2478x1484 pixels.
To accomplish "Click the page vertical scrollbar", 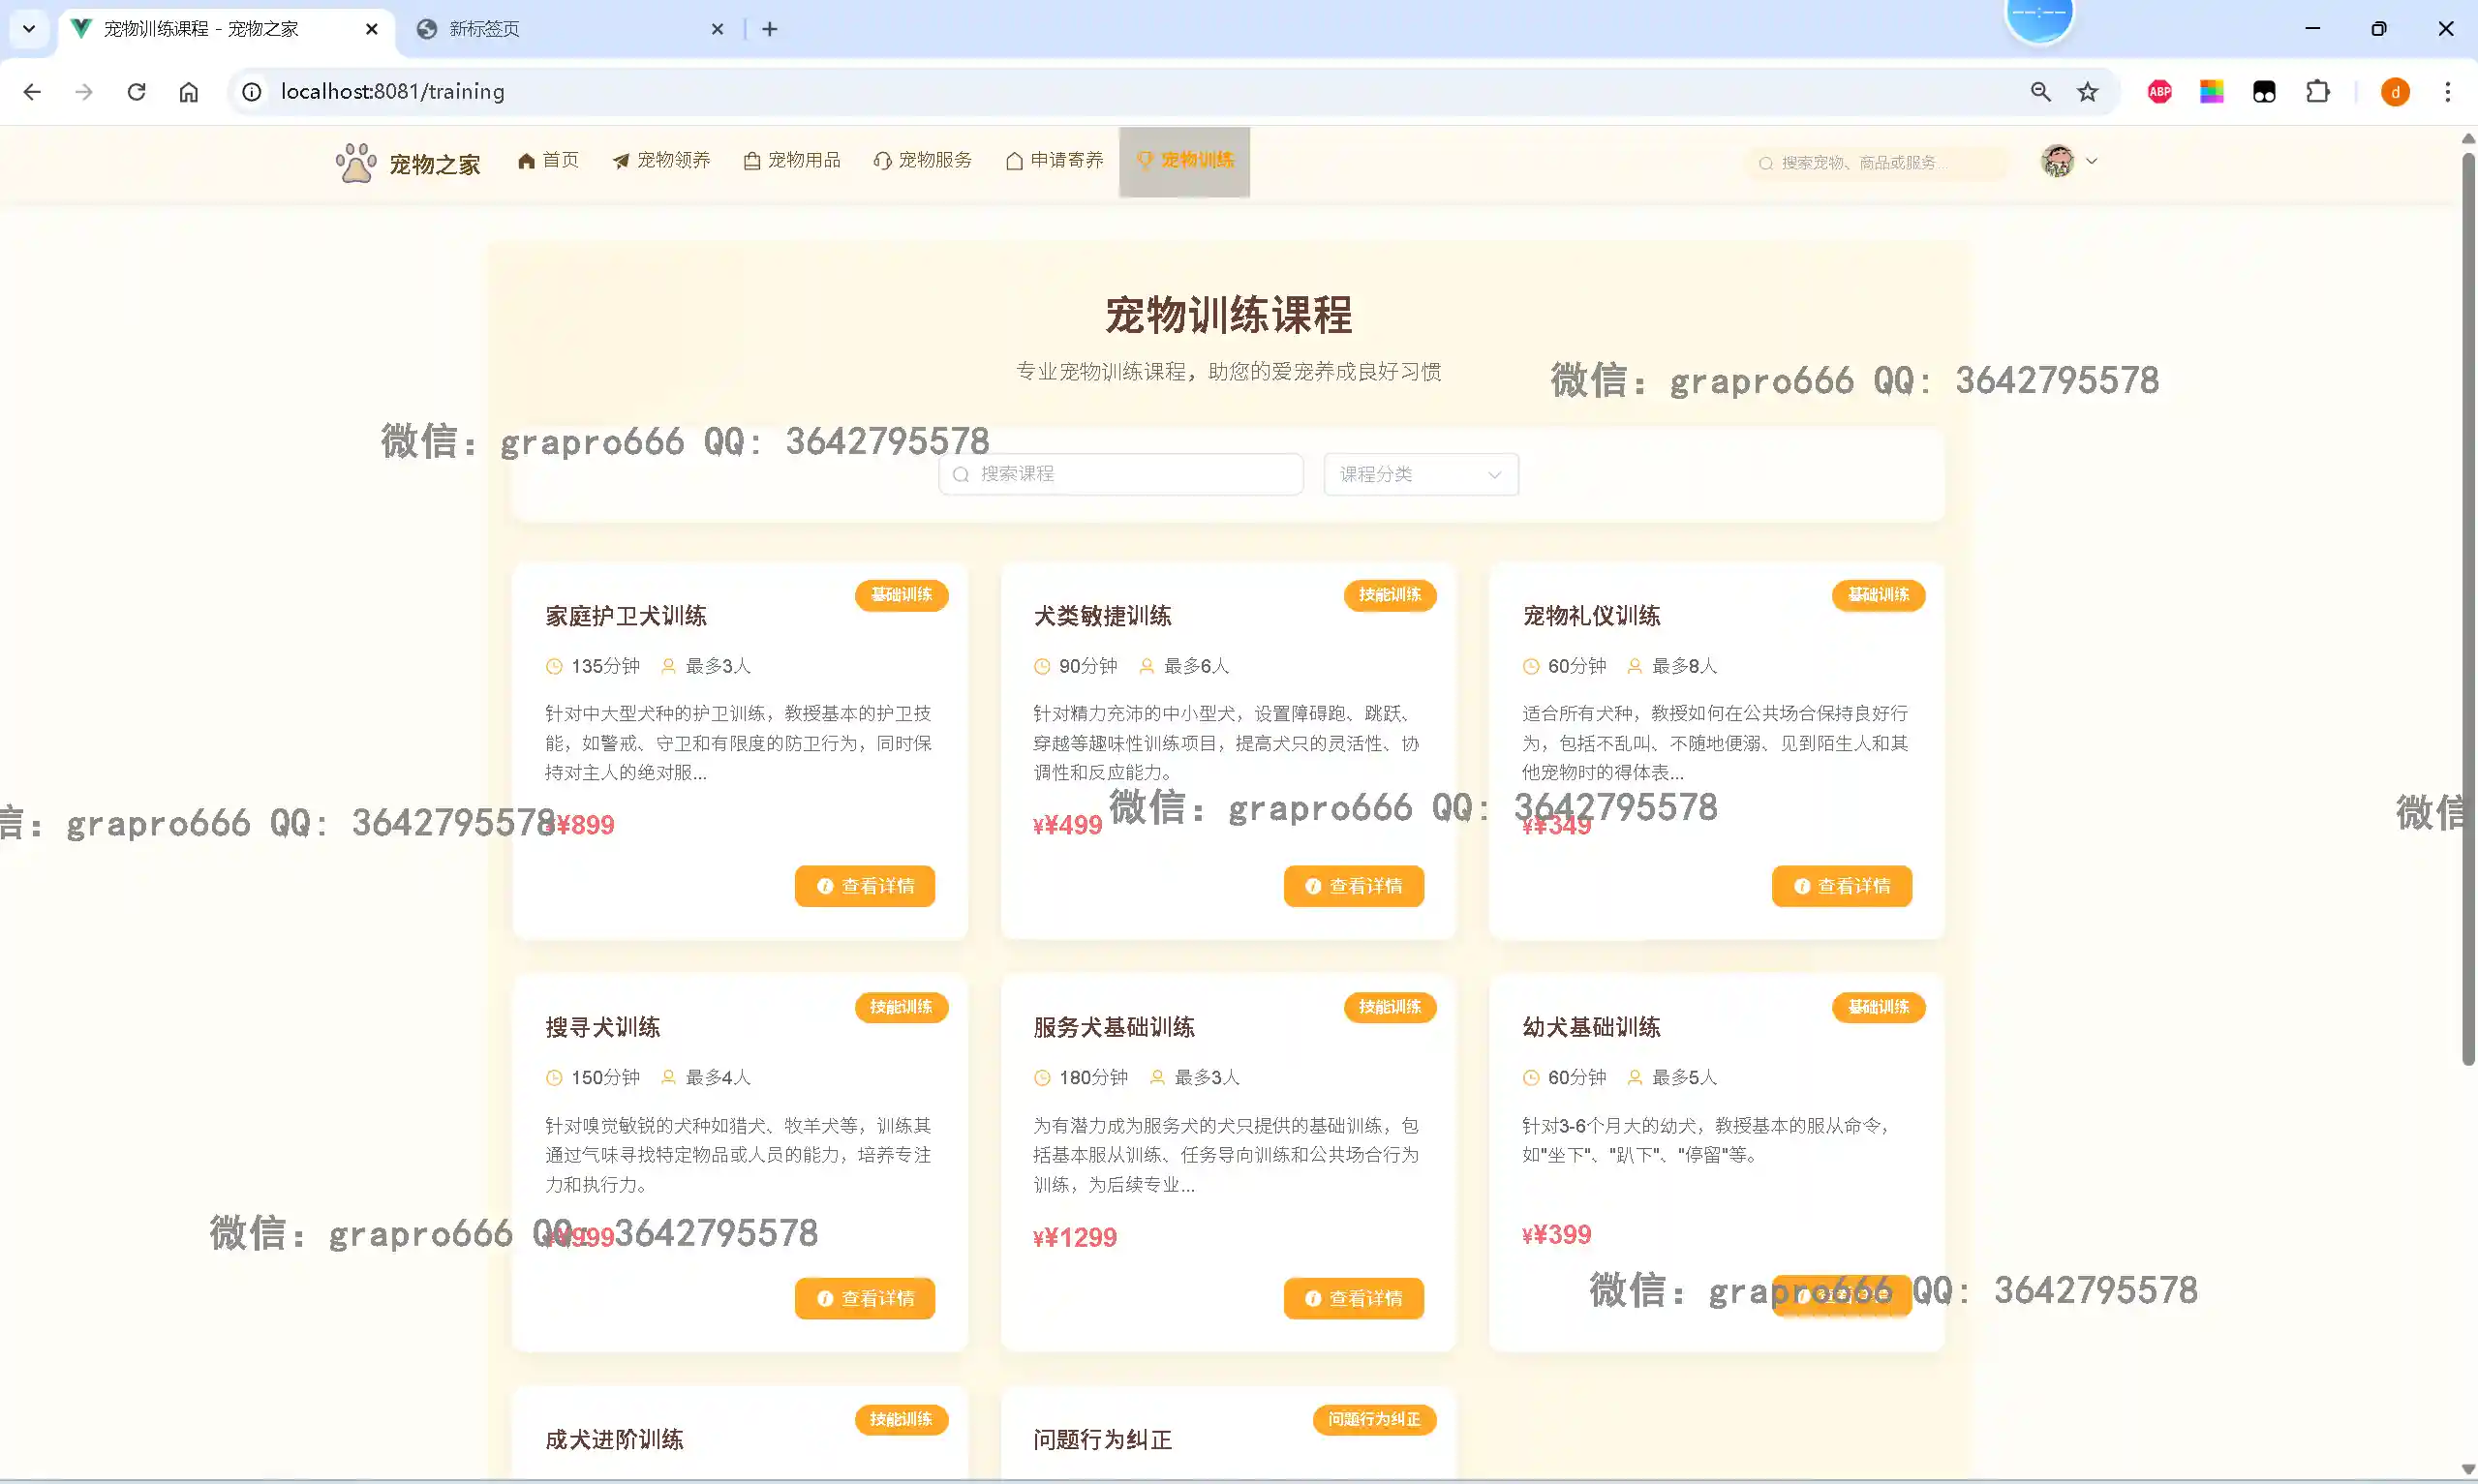I will [2467, 600].
